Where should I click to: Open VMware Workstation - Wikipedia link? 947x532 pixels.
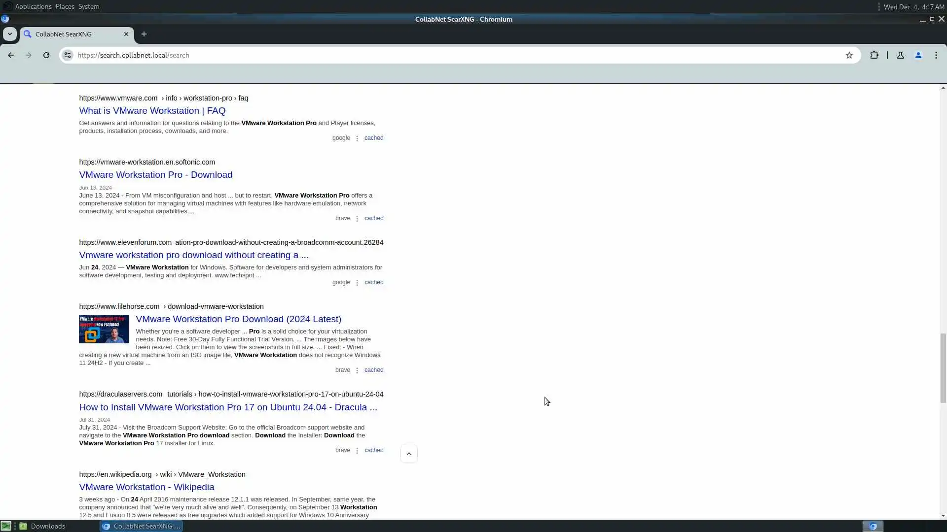pos(146,487)
